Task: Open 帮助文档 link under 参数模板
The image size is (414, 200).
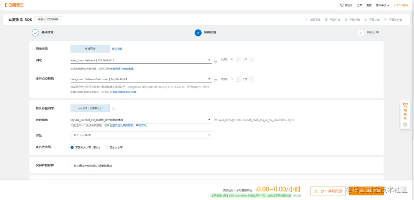Action: tap(141, 126)
